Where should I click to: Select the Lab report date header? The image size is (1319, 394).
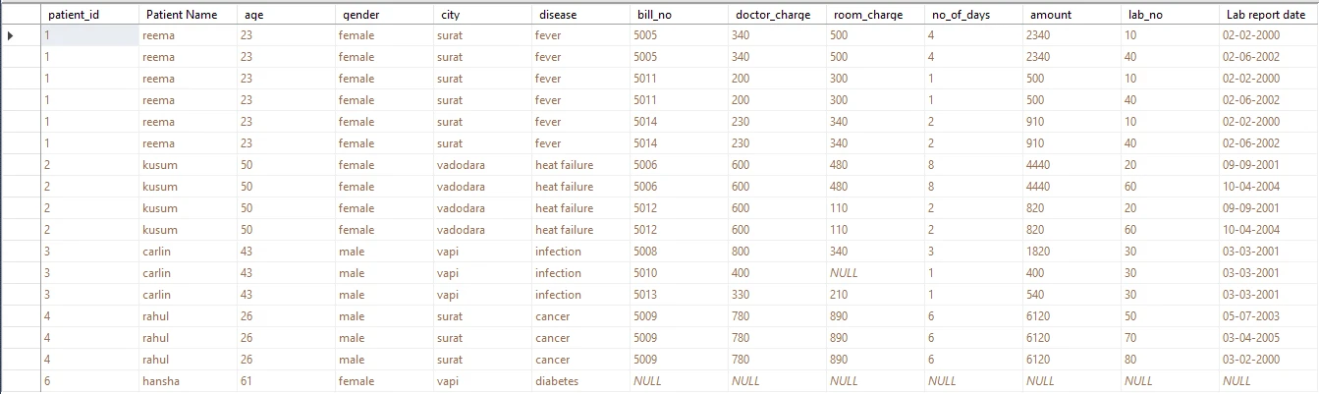pos(1265,15)
